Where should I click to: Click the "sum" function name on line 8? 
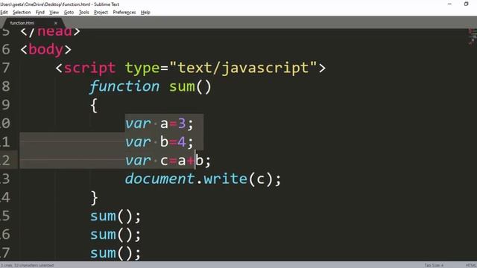[182, 87]
